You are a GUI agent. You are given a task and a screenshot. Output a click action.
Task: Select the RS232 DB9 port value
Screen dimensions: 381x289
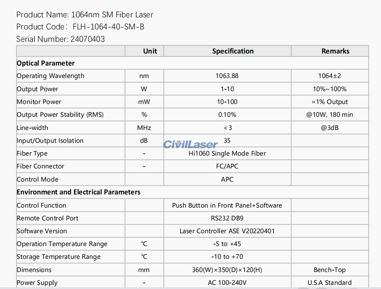click(x=227, y=218)
